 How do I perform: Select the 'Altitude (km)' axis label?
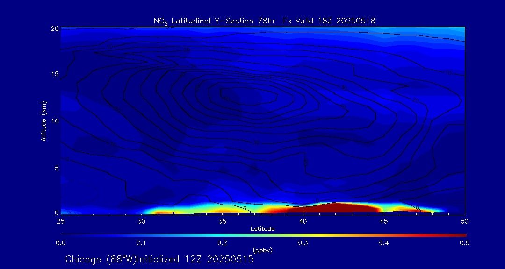point(43,120)
